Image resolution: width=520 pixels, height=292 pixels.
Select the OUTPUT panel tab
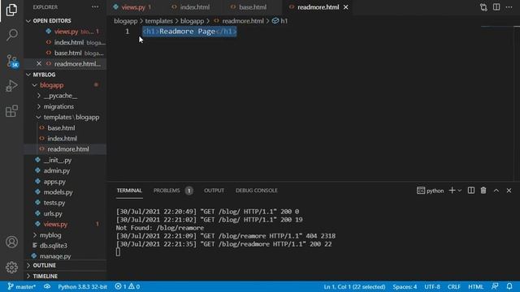[214, 191]
